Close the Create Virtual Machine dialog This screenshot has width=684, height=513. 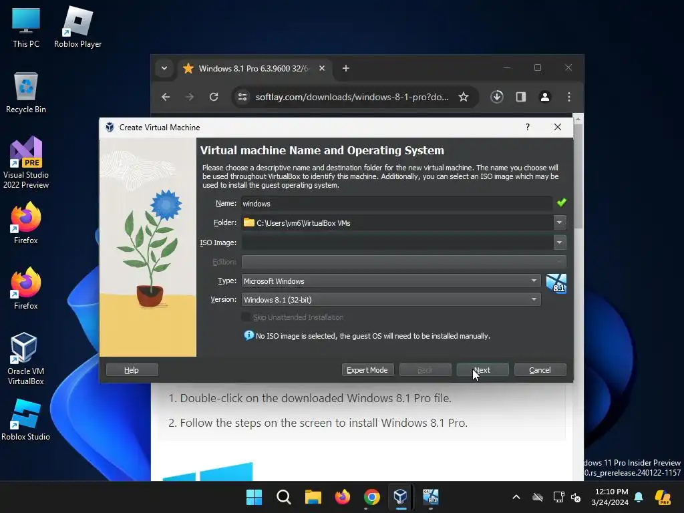pyautogui.click(x=558, y=127)
